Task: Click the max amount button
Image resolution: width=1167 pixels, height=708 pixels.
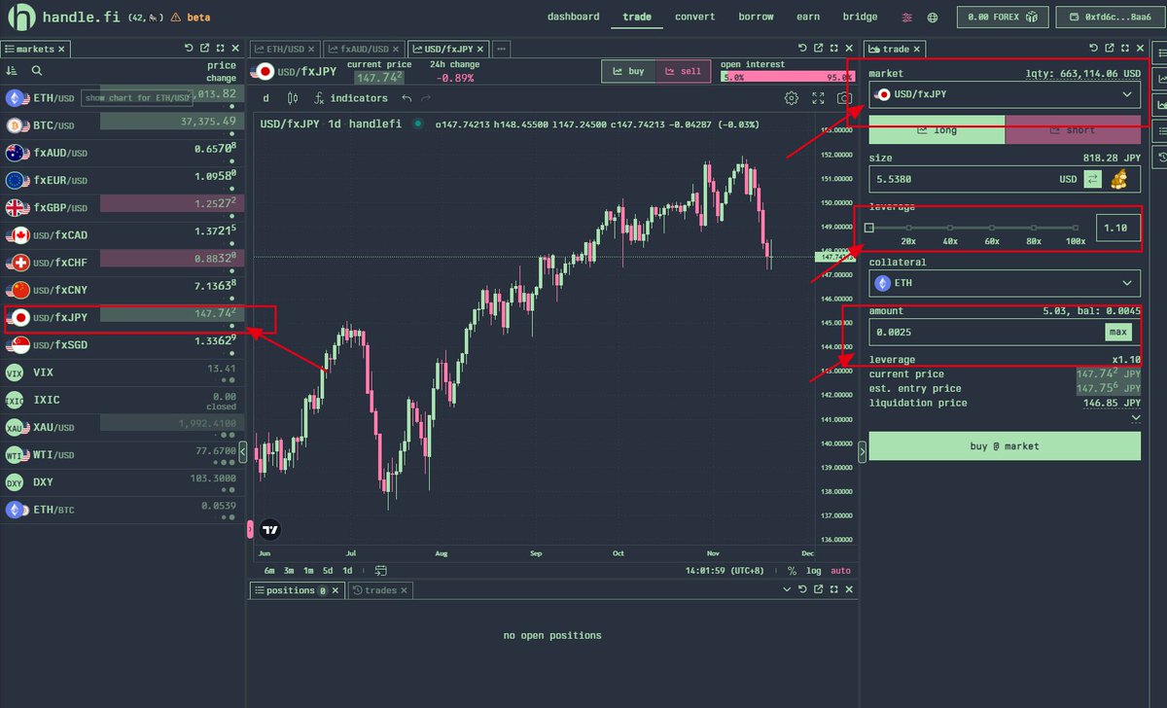Action: [1118, 333]
